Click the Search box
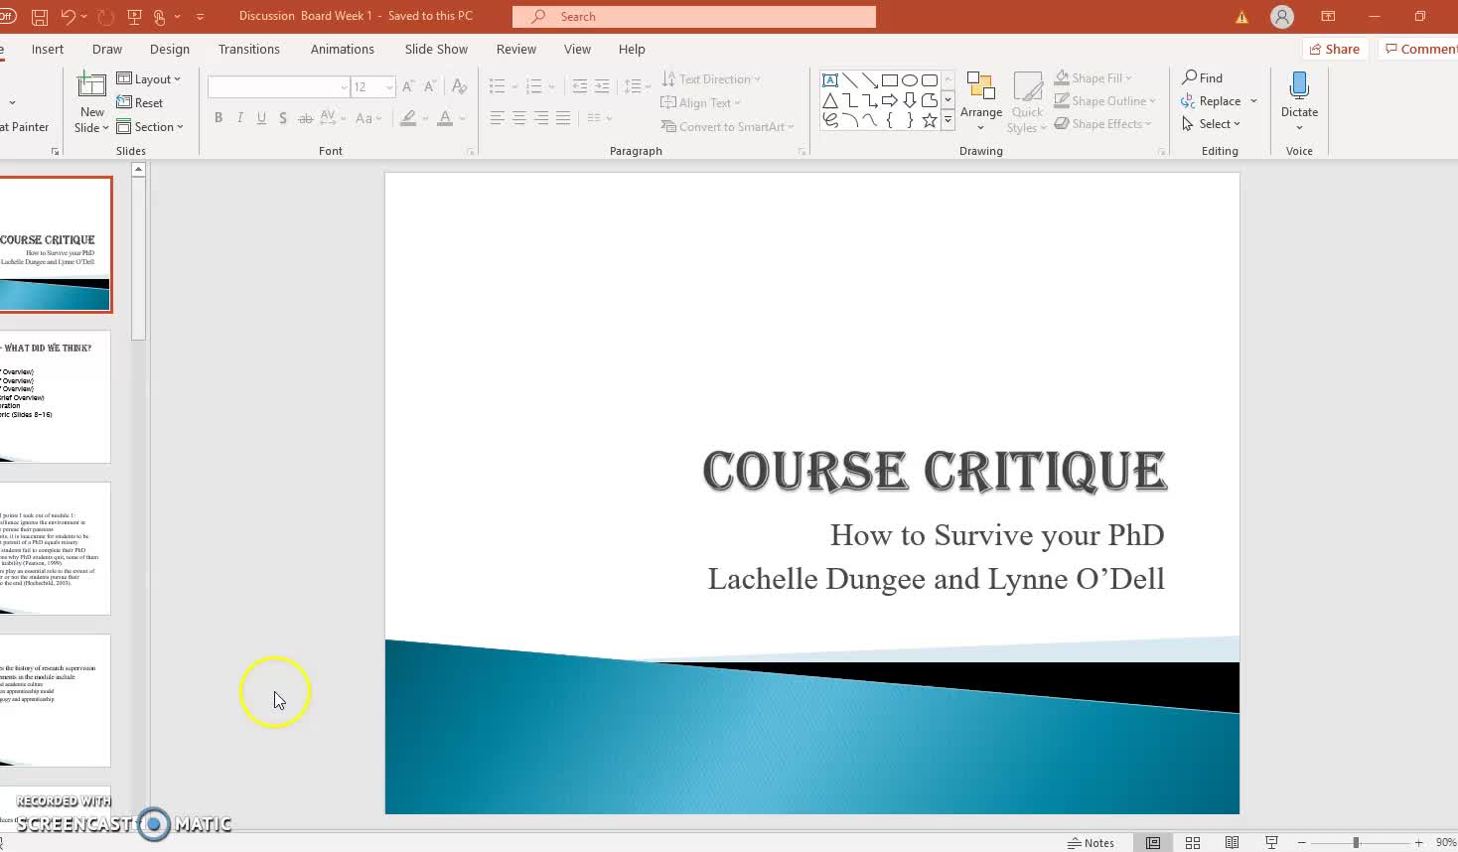This screenshot has width=1458, height=852. tap(694, 17)
